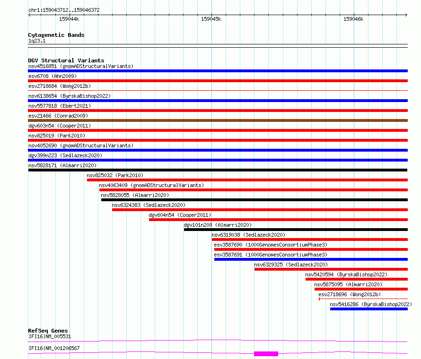The width and height of the screenshot is (421, 359).
Task: Click the blue bar of esv3587691
Action: [311, 259]
